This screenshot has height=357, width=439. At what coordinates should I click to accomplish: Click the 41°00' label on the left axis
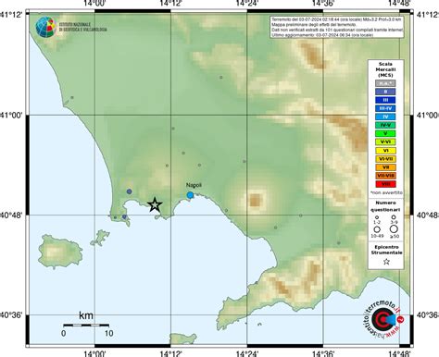pyautogui.click(x=12, y=115)
